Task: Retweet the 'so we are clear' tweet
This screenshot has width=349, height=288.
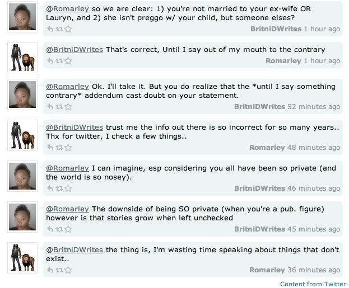Action: (x=59, y=29)
